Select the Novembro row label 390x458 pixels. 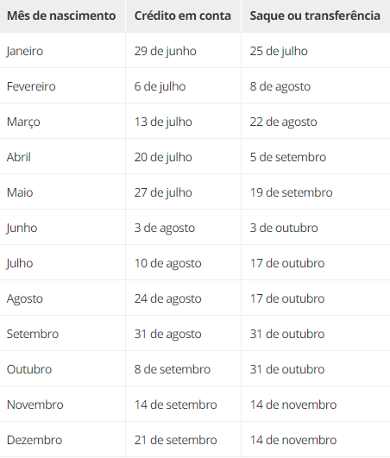(35, 405)
